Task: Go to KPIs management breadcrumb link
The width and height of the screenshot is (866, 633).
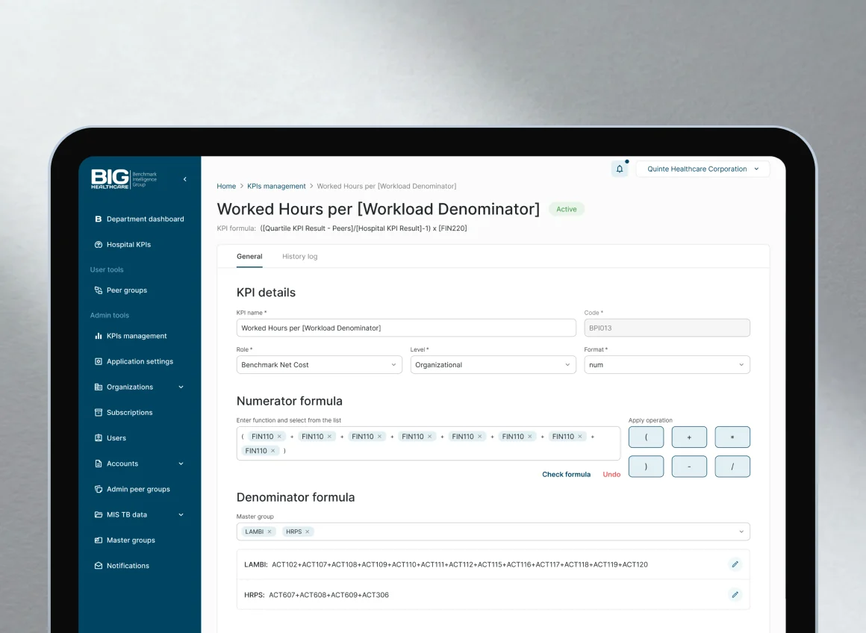Action: coord(276,186)
